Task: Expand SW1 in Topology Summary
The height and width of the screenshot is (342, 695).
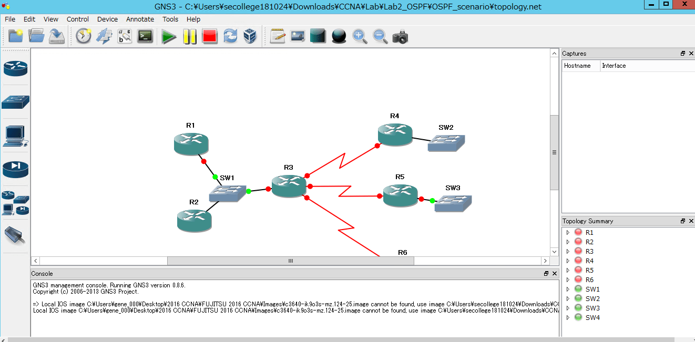Action: pyautogui.click(x=568, y=289)
